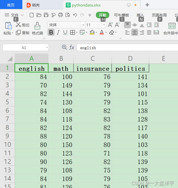The width and height of the screenshot is (178, 188).
Task: Select column B header
Action: pyautogui.click(x=61, y=58)
